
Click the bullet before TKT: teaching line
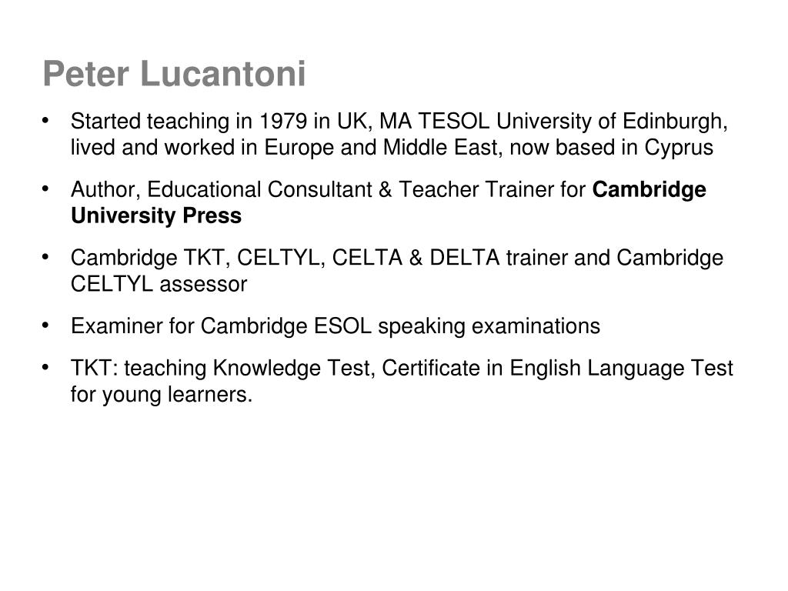(45, 368)
